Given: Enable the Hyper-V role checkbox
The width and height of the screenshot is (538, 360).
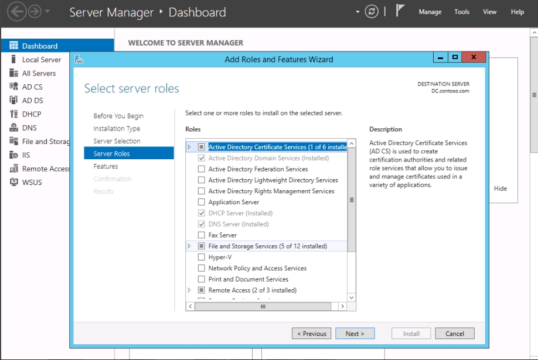Looking at the screenshot, I should point(202,257).
